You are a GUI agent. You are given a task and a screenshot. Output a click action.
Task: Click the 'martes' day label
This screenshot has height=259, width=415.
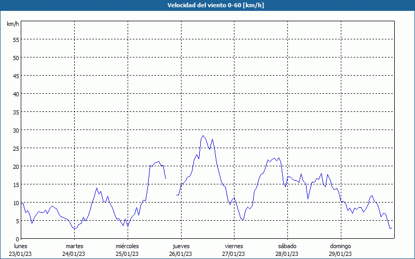coord(75,246)
